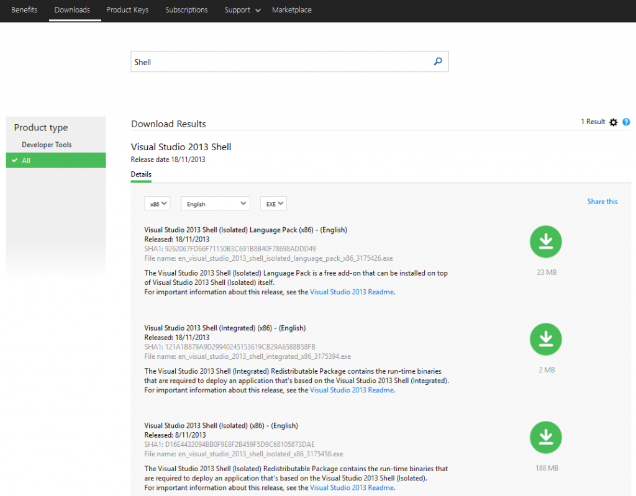Image resolution: width=636 pixels, height=496 pixels.
Task: Open Readme link under Language Pack description
Action: click(x=352, y=292)
